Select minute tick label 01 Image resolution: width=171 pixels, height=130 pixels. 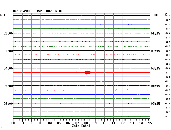[x=22, y=123]
